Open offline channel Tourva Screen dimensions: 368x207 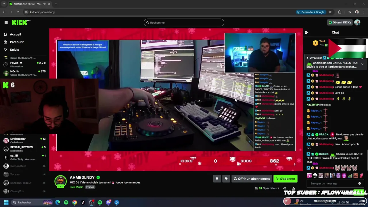pos(24,174)
